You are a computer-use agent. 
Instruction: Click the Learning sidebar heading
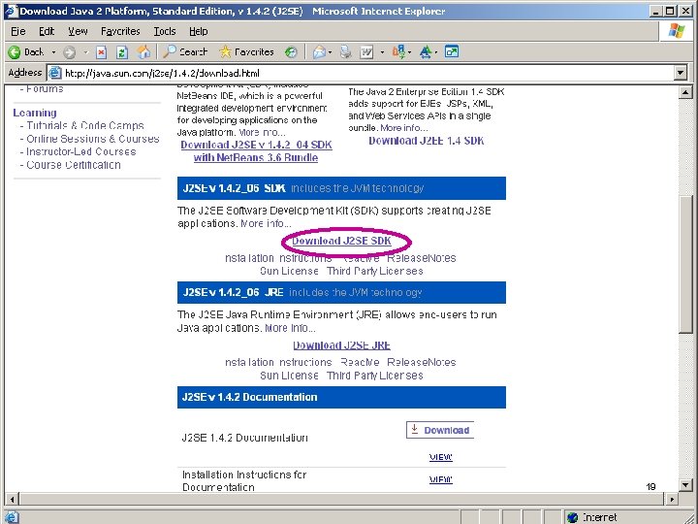[35, 113]
